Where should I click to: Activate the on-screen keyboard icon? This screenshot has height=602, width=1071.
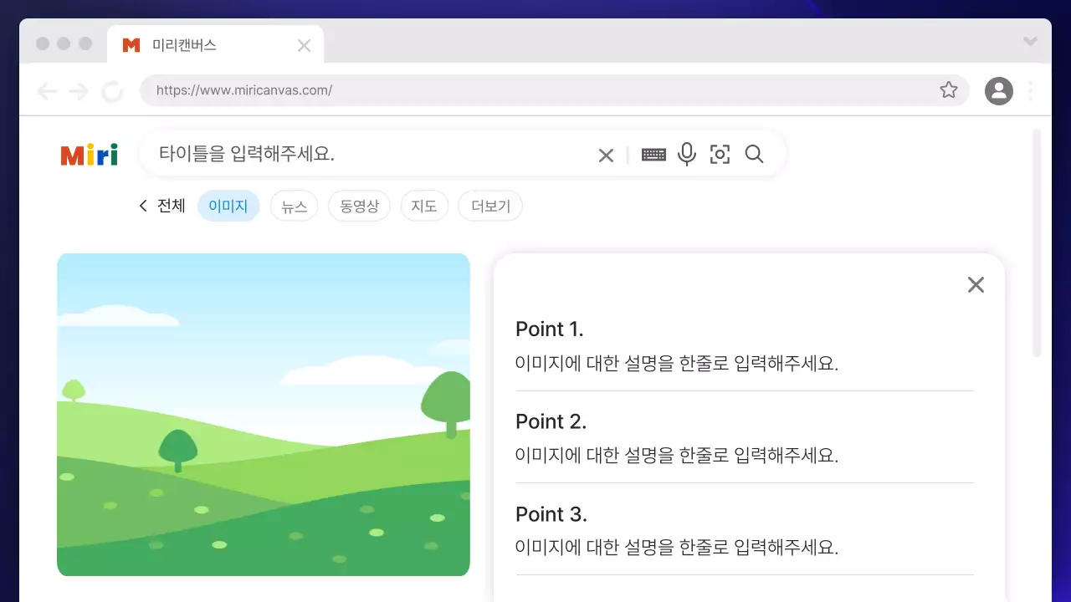pyautogui.click(x=653, y=154)
